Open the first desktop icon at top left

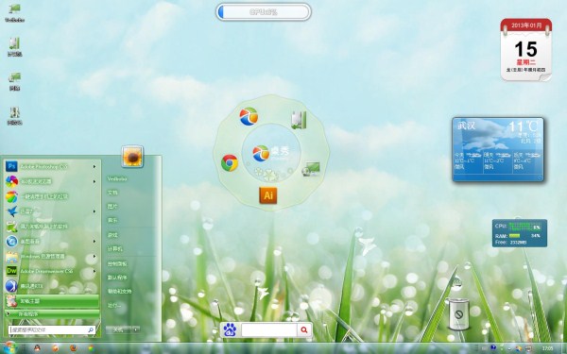[x=14, y=13]
